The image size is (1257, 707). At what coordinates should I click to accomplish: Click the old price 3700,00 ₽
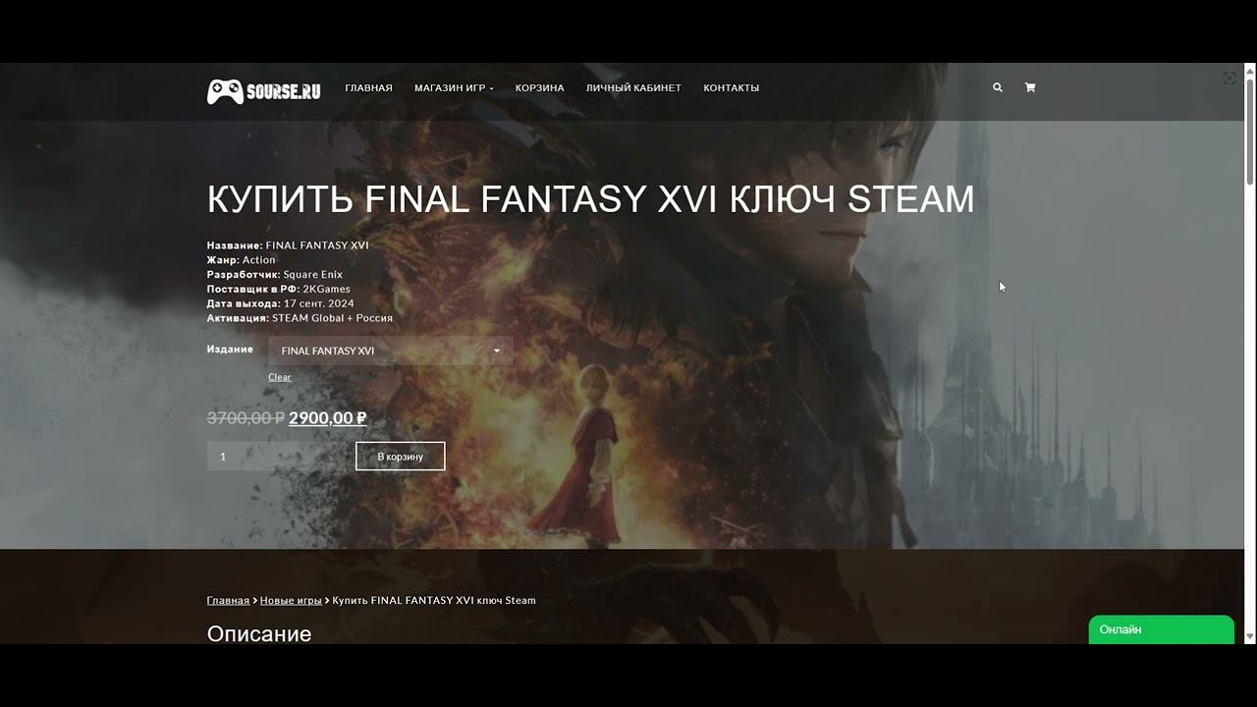coord(246,418)
